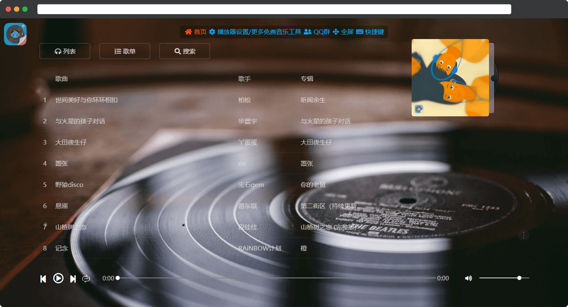Select song 世间美好与你环环相扣
This screenshot has height=307, width=568.
click(x=86, y=100)
